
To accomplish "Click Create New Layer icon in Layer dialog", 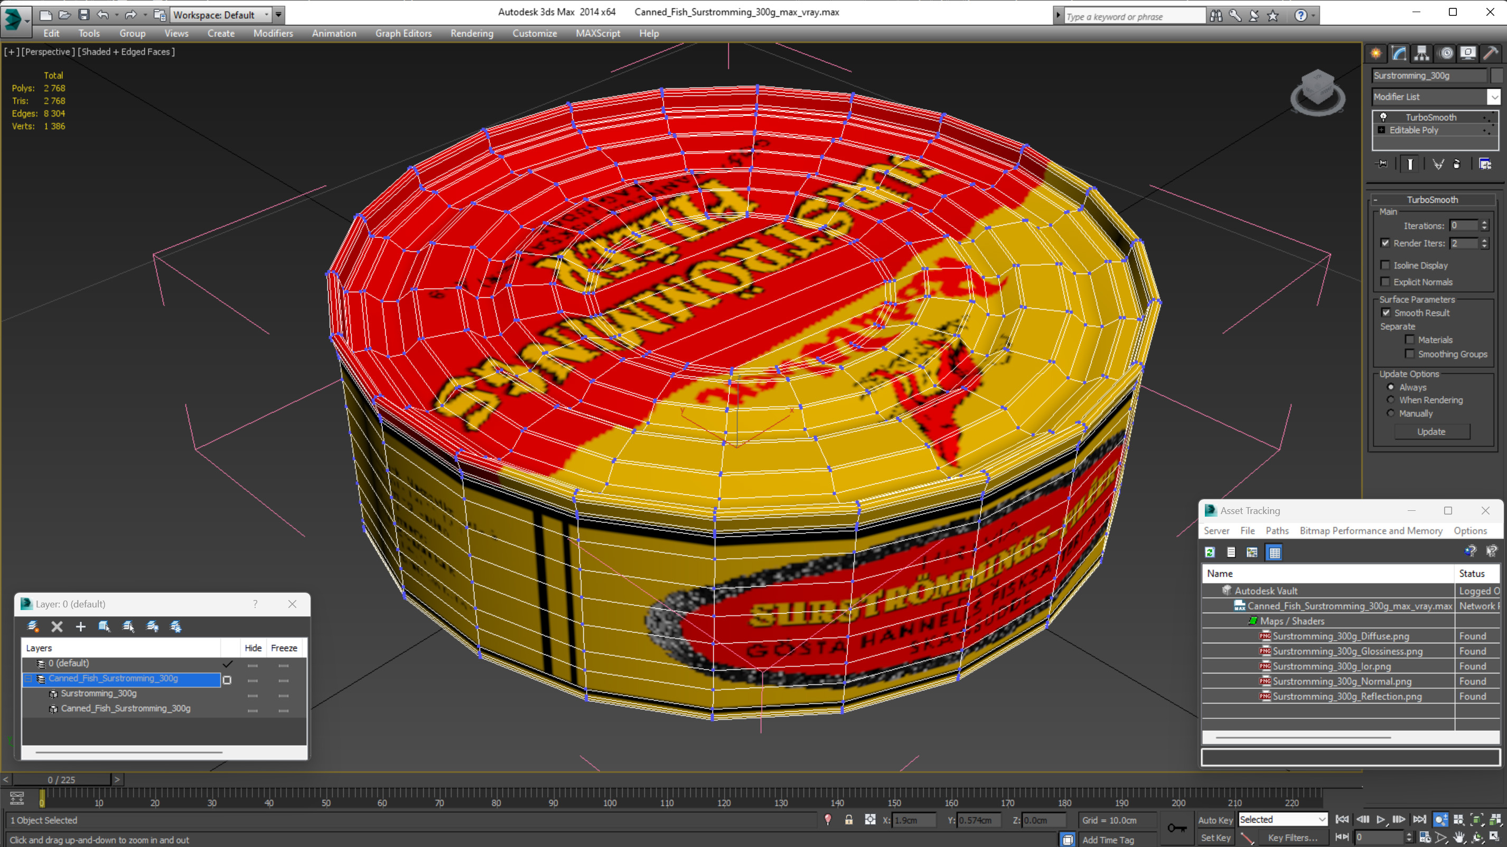I will click(x=33, y=626).
